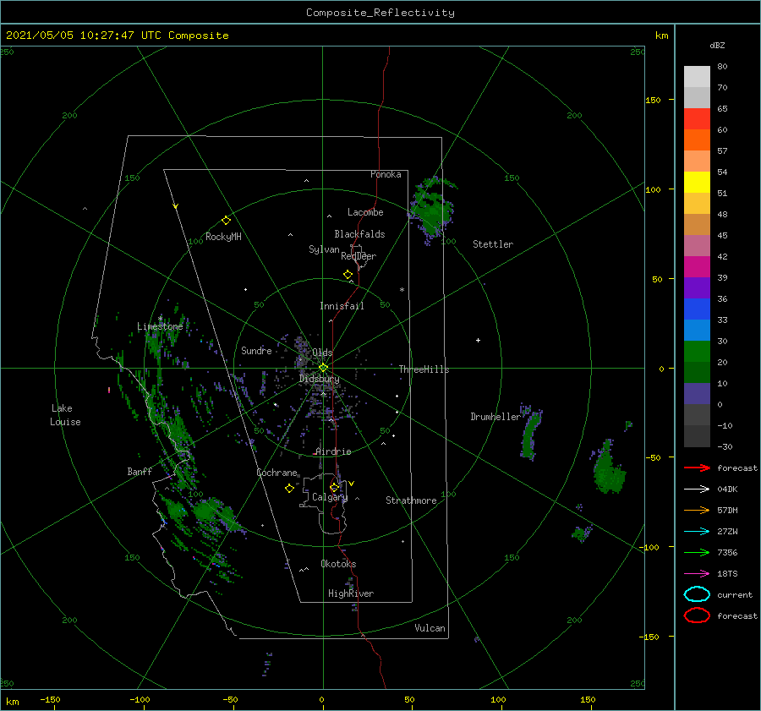Click the 04DK legend label

pos(727,489)
